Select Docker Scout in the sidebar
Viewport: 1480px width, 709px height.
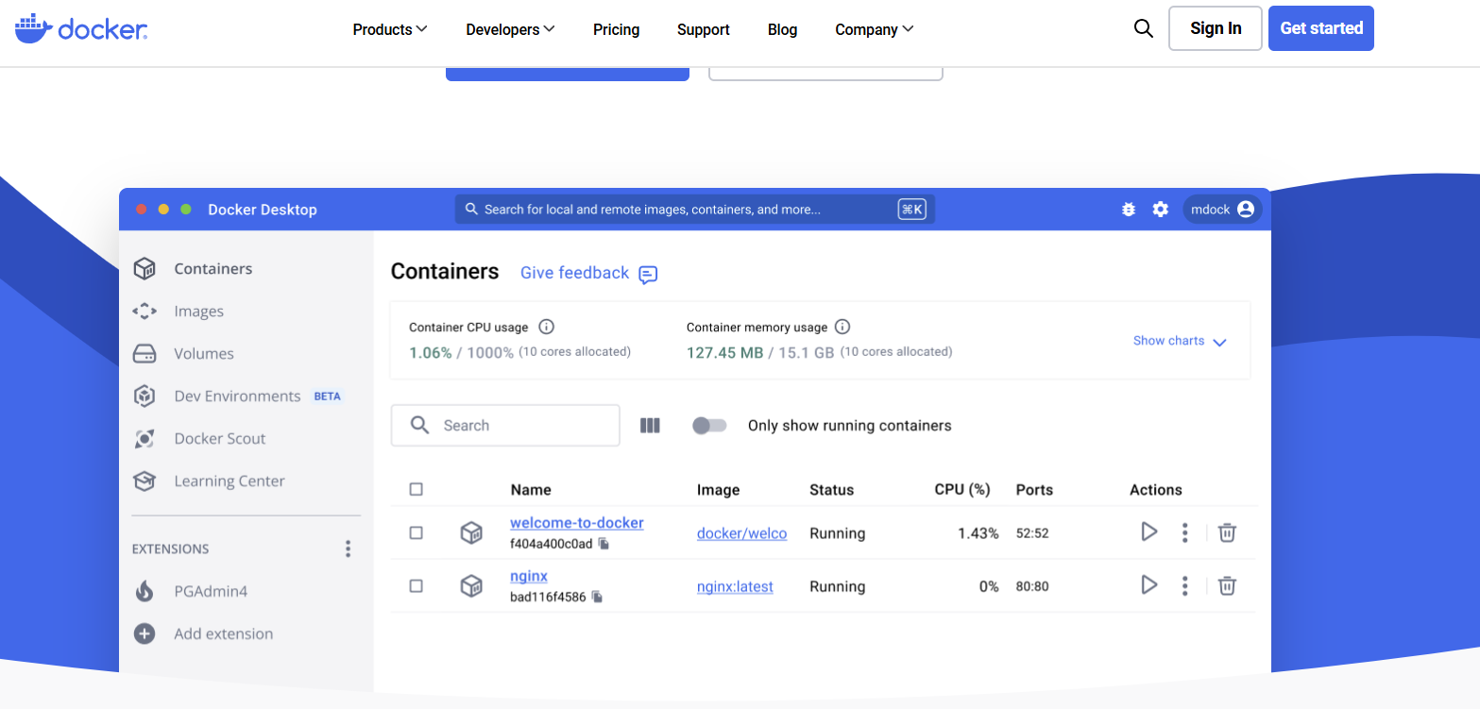tap(220, 439)
